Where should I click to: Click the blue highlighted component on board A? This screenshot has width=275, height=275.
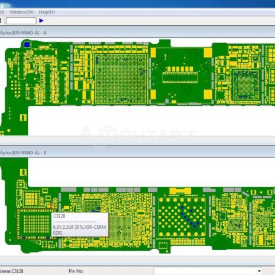click(27, 45)
